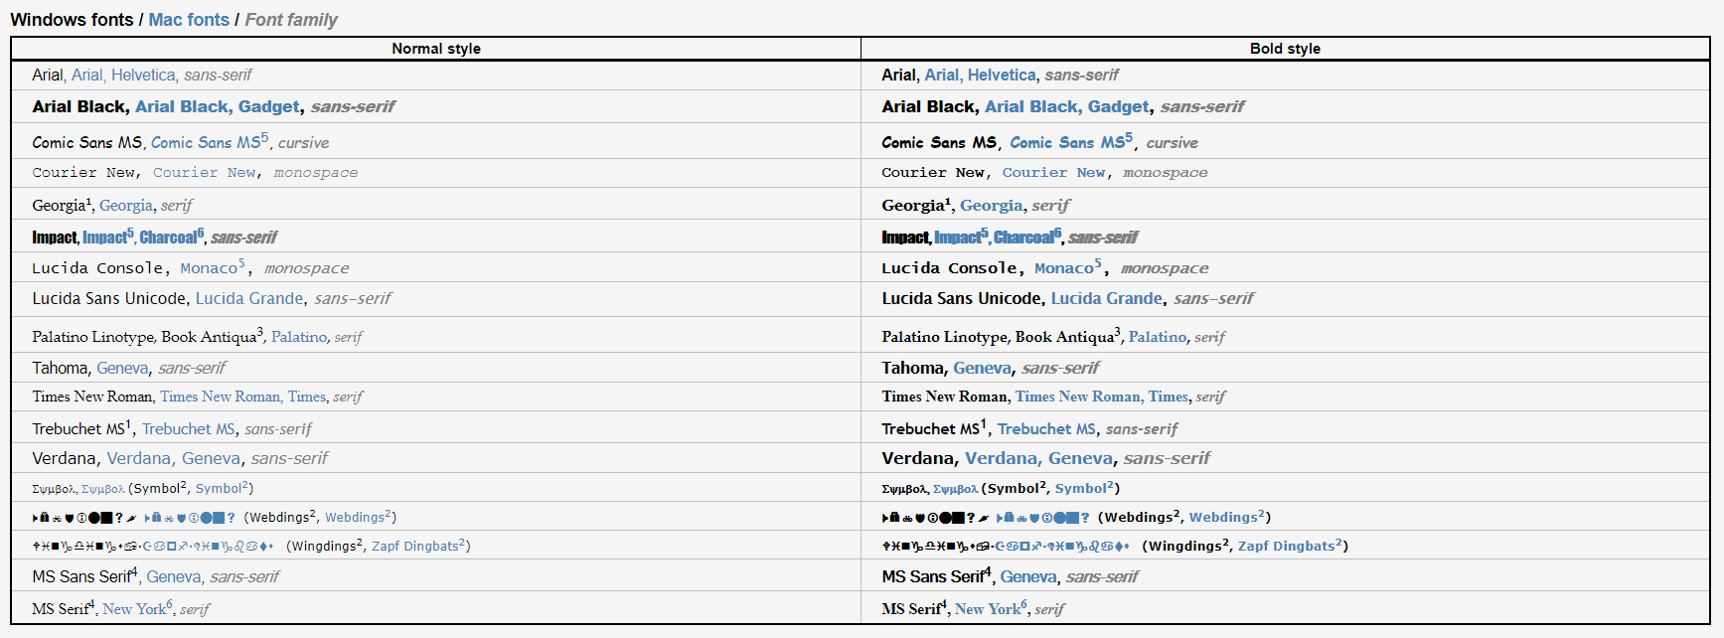1724x638 pixels.
Task: Click blue Wingdings glyph sample in Bold style column
Action: coord(1062,547)
